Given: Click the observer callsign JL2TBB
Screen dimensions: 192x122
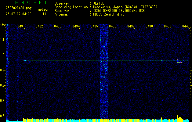Looking at the screenshot, I should click(x=99, y=3).
